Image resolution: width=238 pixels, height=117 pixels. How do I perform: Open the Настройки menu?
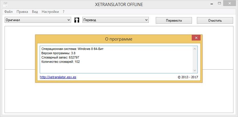pyautogui.click(x=50, y=12)
